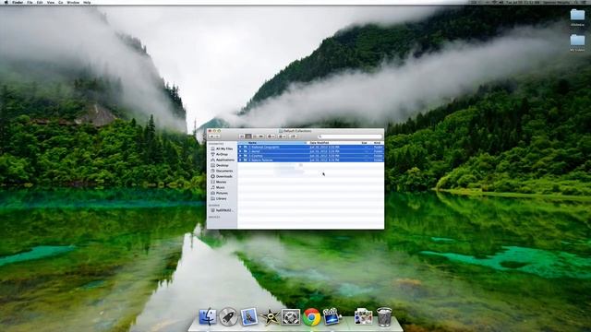Screen dimensions: 591x332
Task: Sort by the Size column header
Action: [364, 143]
